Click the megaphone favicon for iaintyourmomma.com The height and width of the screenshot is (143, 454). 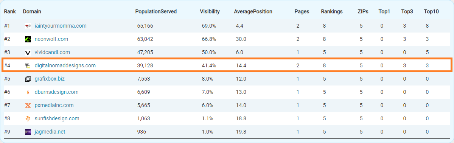(x=28, y=26)
